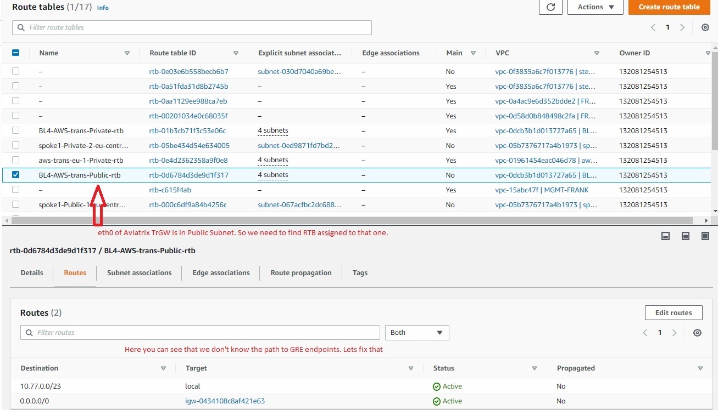Sort routes by Target column
The image size is (718, 410).
[411, 368]
